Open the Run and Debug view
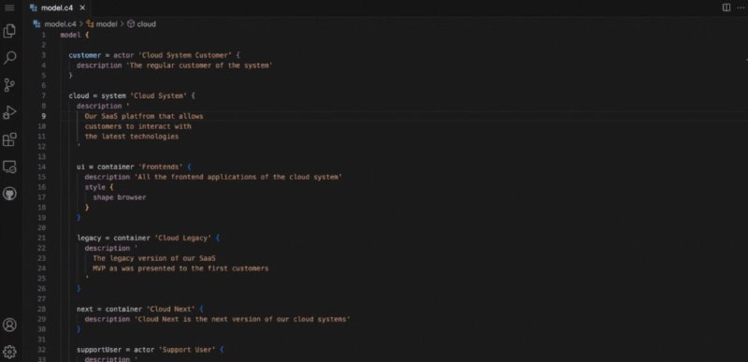 click(x=9, y=112)
